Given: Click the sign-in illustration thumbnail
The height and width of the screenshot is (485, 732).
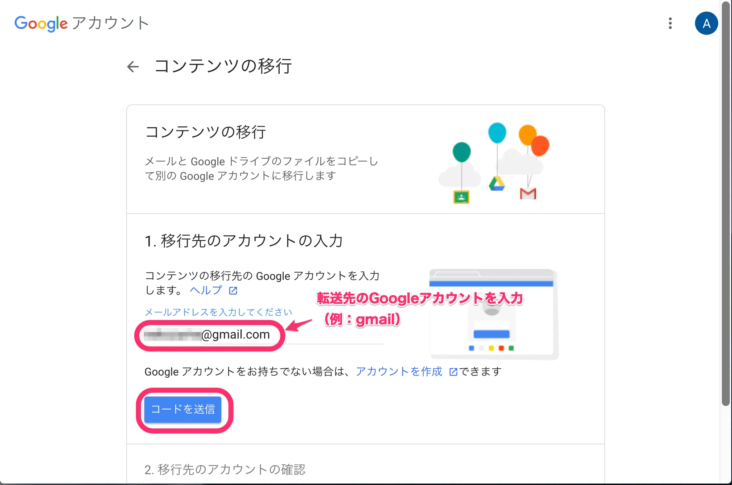Looking at the screenshot, I should pos(493,314).
